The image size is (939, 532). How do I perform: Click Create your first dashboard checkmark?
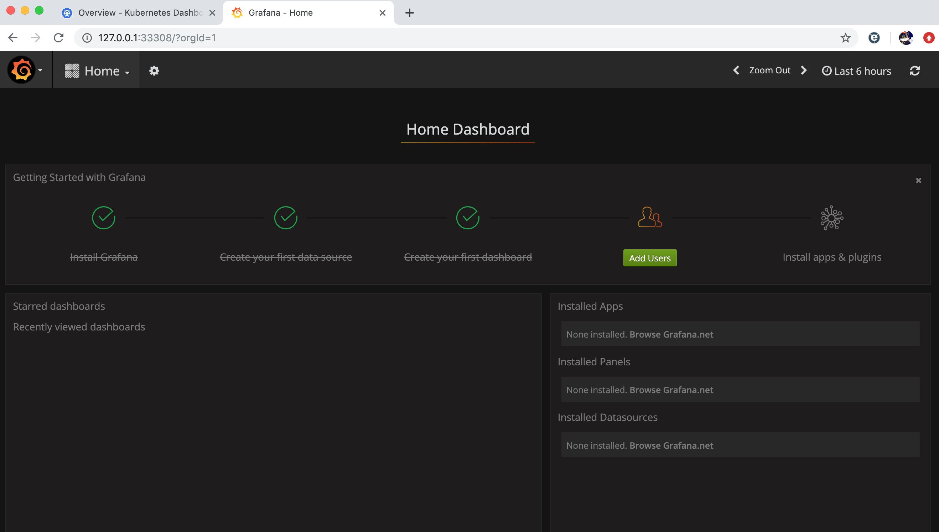click(467, 218)
